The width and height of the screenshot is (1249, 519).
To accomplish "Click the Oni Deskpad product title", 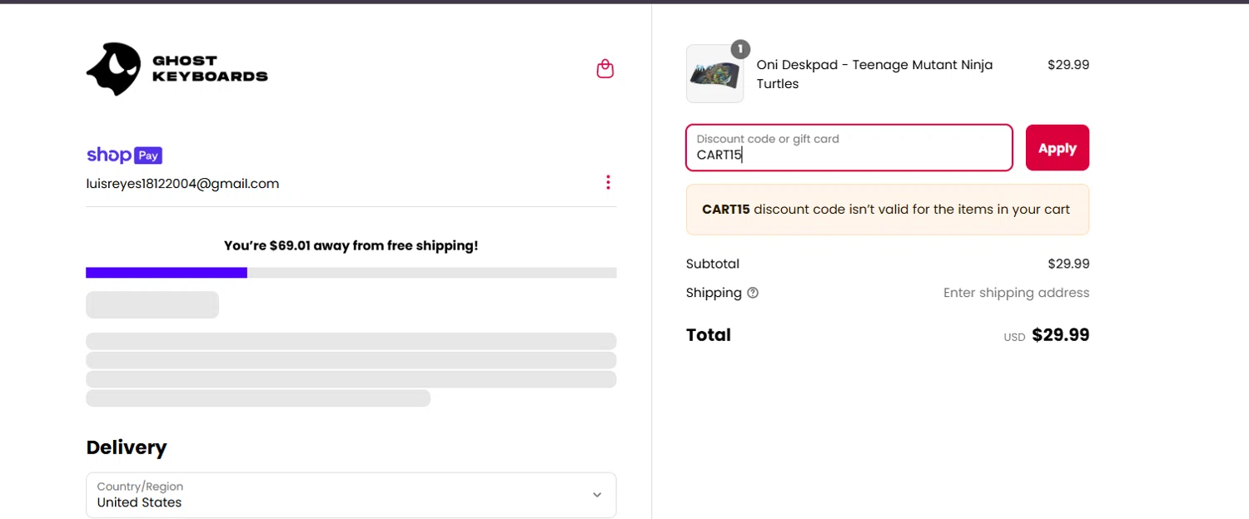I will pos(874,74).
